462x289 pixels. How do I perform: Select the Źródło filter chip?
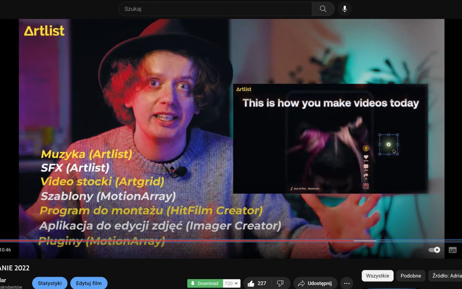pyautogui.click(x=445, y=276)
